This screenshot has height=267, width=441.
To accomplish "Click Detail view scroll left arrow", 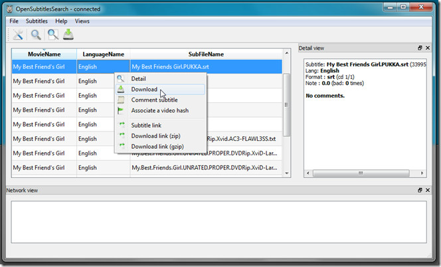I will tap(308, 173).
